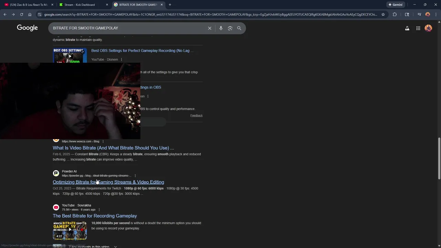Open the Google apps grid
Screen dimensions: 441x248
pos(418,28)
